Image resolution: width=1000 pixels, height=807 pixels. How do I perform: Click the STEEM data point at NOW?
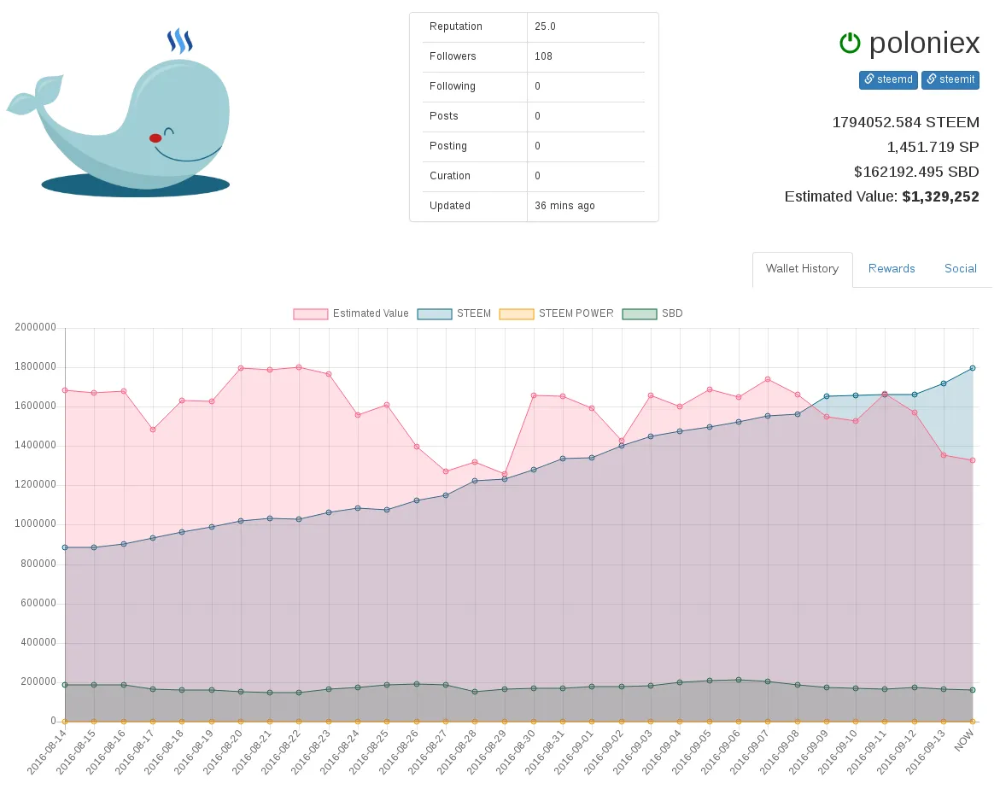tap(973, 368)
